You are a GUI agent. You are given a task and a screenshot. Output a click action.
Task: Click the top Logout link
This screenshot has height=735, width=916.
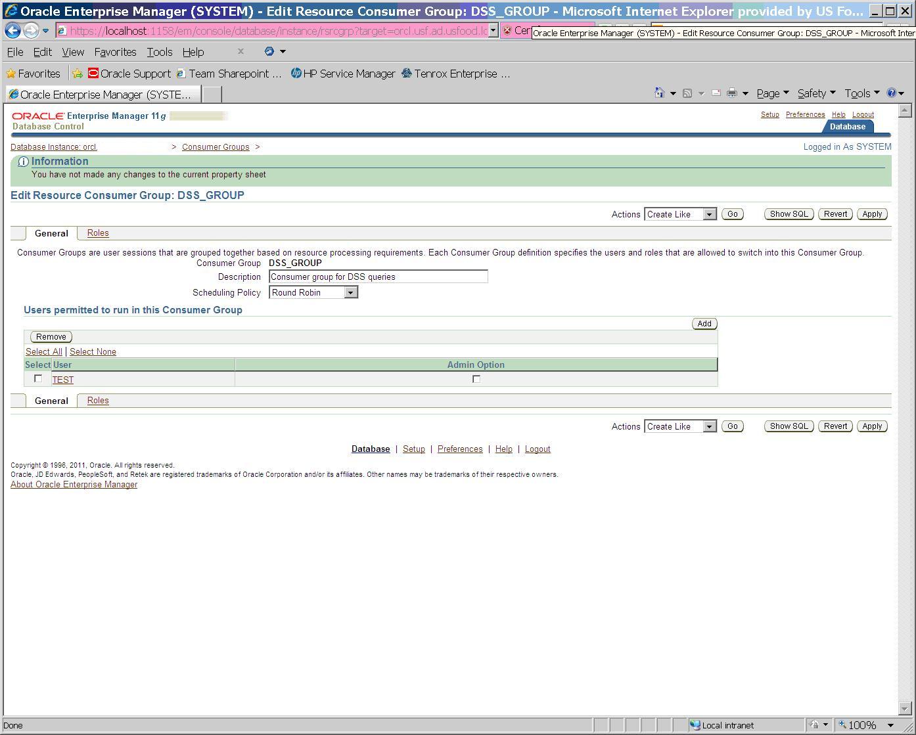pos(863,114)
